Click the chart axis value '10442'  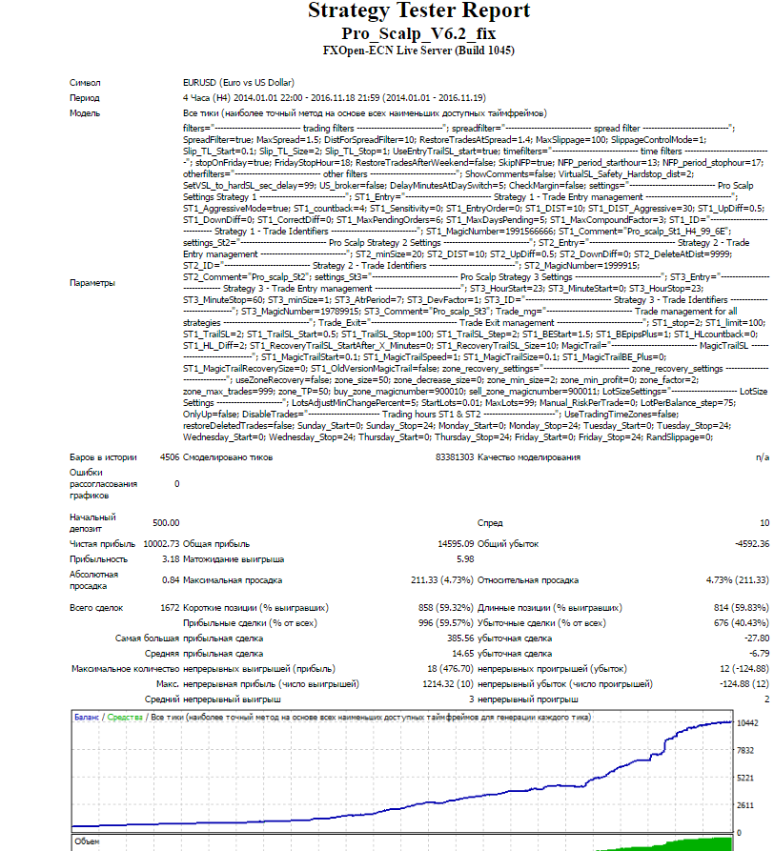coord(747,723)
